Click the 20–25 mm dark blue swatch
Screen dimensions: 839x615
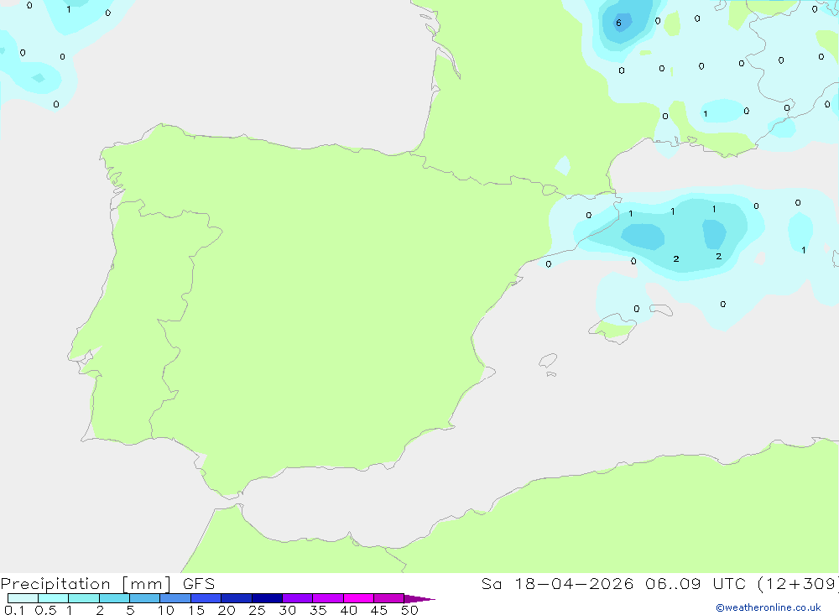click(x=237, y=598)
